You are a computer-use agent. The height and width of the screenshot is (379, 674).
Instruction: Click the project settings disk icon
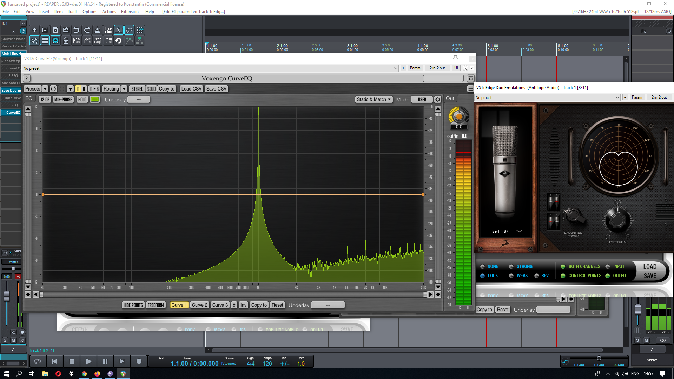point(55,30)
